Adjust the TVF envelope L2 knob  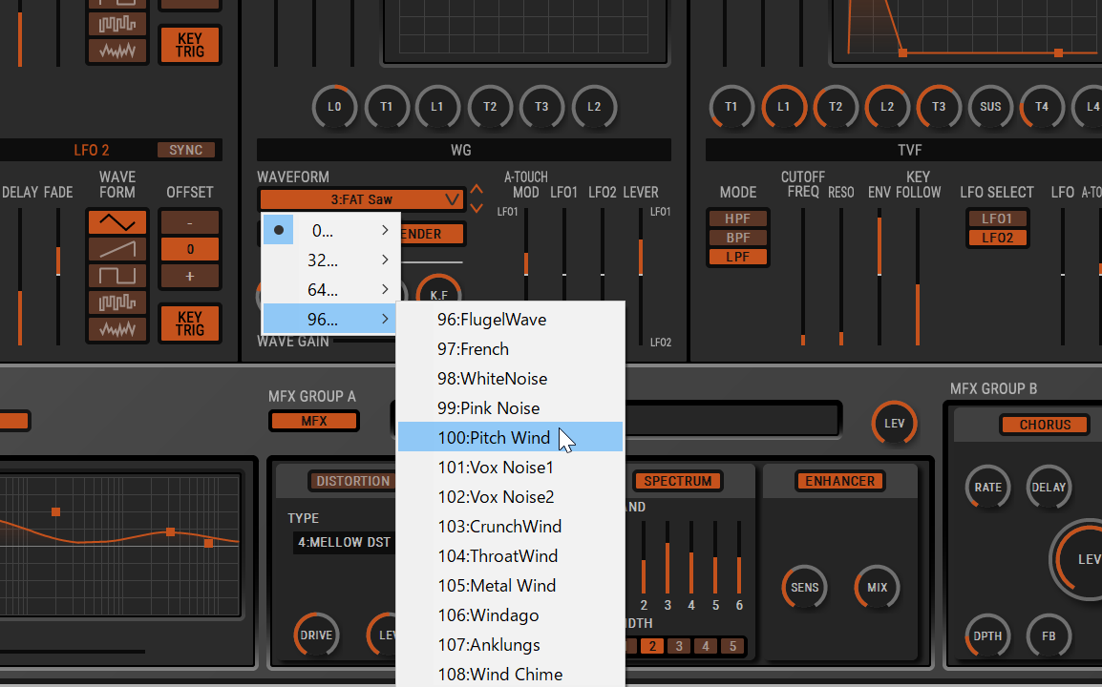[887, 107]
